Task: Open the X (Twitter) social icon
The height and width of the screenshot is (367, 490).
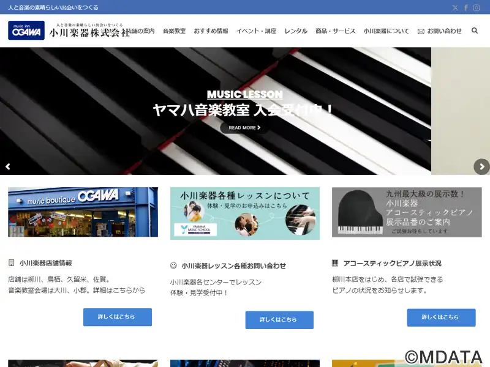Action: (x=455, y=8)
